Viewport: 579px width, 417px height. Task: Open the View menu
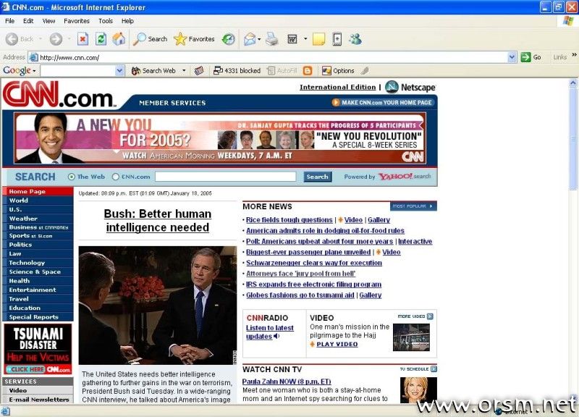click(48, 21)
